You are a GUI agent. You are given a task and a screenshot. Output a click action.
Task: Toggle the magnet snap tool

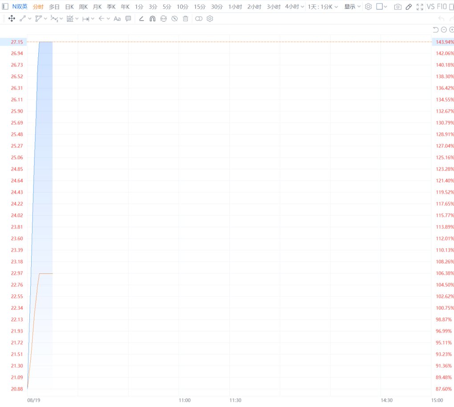click(153, 19)
